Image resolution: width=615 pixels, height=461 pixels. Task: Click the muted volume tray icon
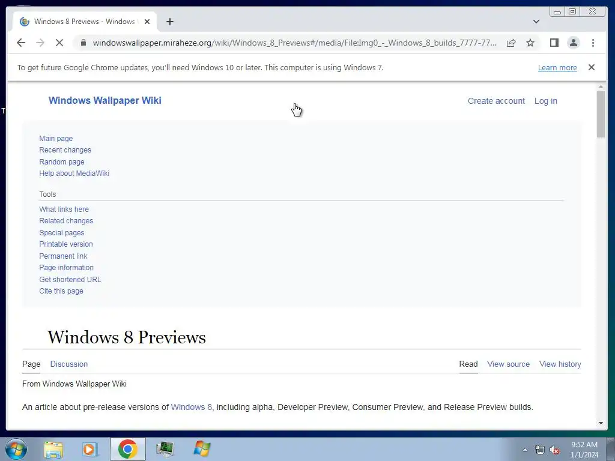[x=554, y=450]
